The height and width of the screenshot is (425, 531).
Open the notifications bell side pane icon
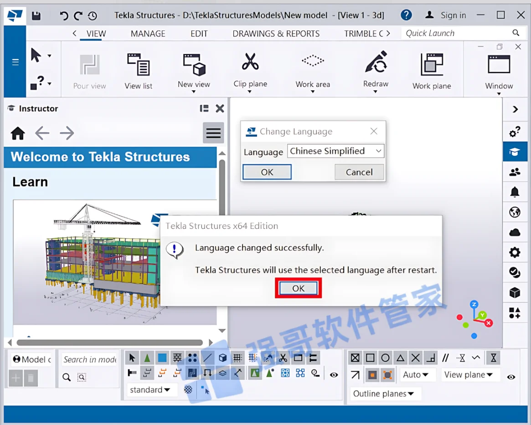515,192
